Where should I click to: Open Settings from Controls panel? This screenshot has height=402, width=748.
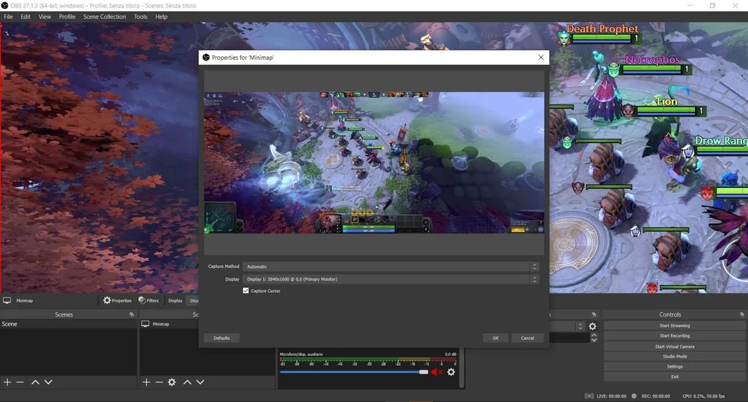[675, 367]
